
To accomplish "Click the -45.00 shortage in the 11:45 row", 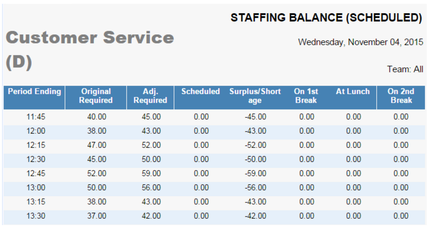I will point(256,117).
